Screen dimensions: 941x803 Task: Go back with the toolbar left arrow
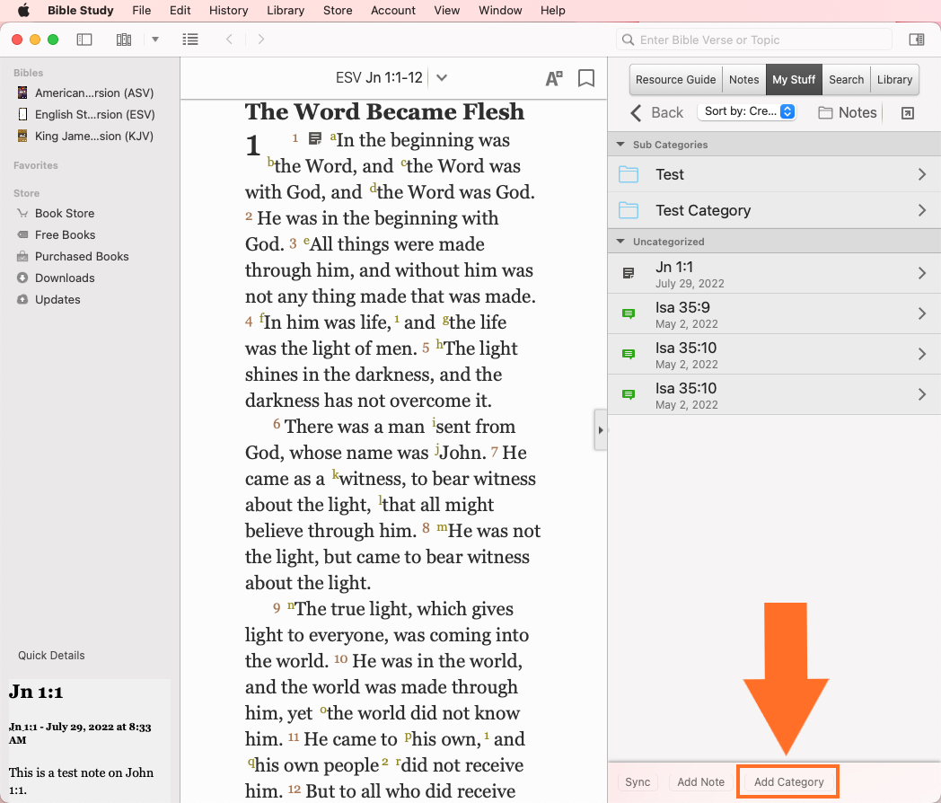pyautogui.click(x=229, y=40)
